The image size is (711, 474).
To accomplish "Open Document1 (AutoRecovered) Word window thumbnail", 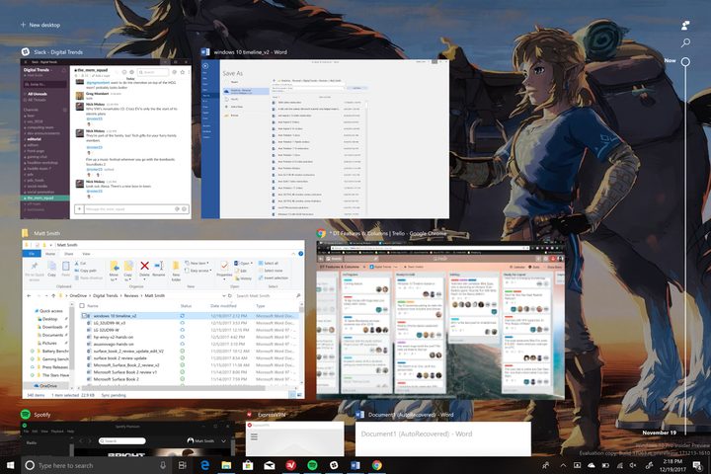I will click(443, 439).
